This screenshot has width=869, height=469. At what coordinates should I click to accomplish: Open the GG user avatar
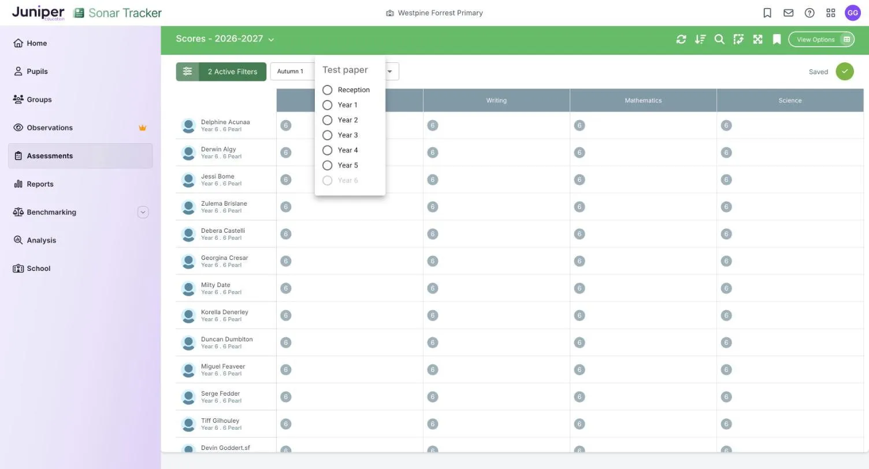tap(853, 13)
